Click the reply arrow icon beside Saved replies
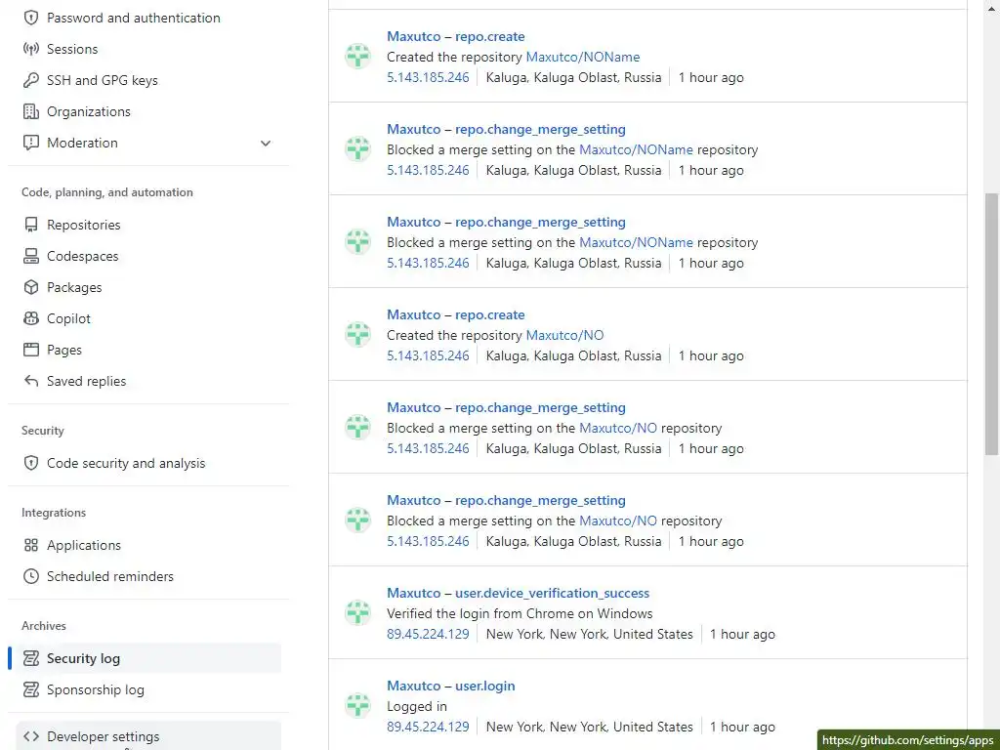This screenshot has height=750, width=1000. pos(30,381)
